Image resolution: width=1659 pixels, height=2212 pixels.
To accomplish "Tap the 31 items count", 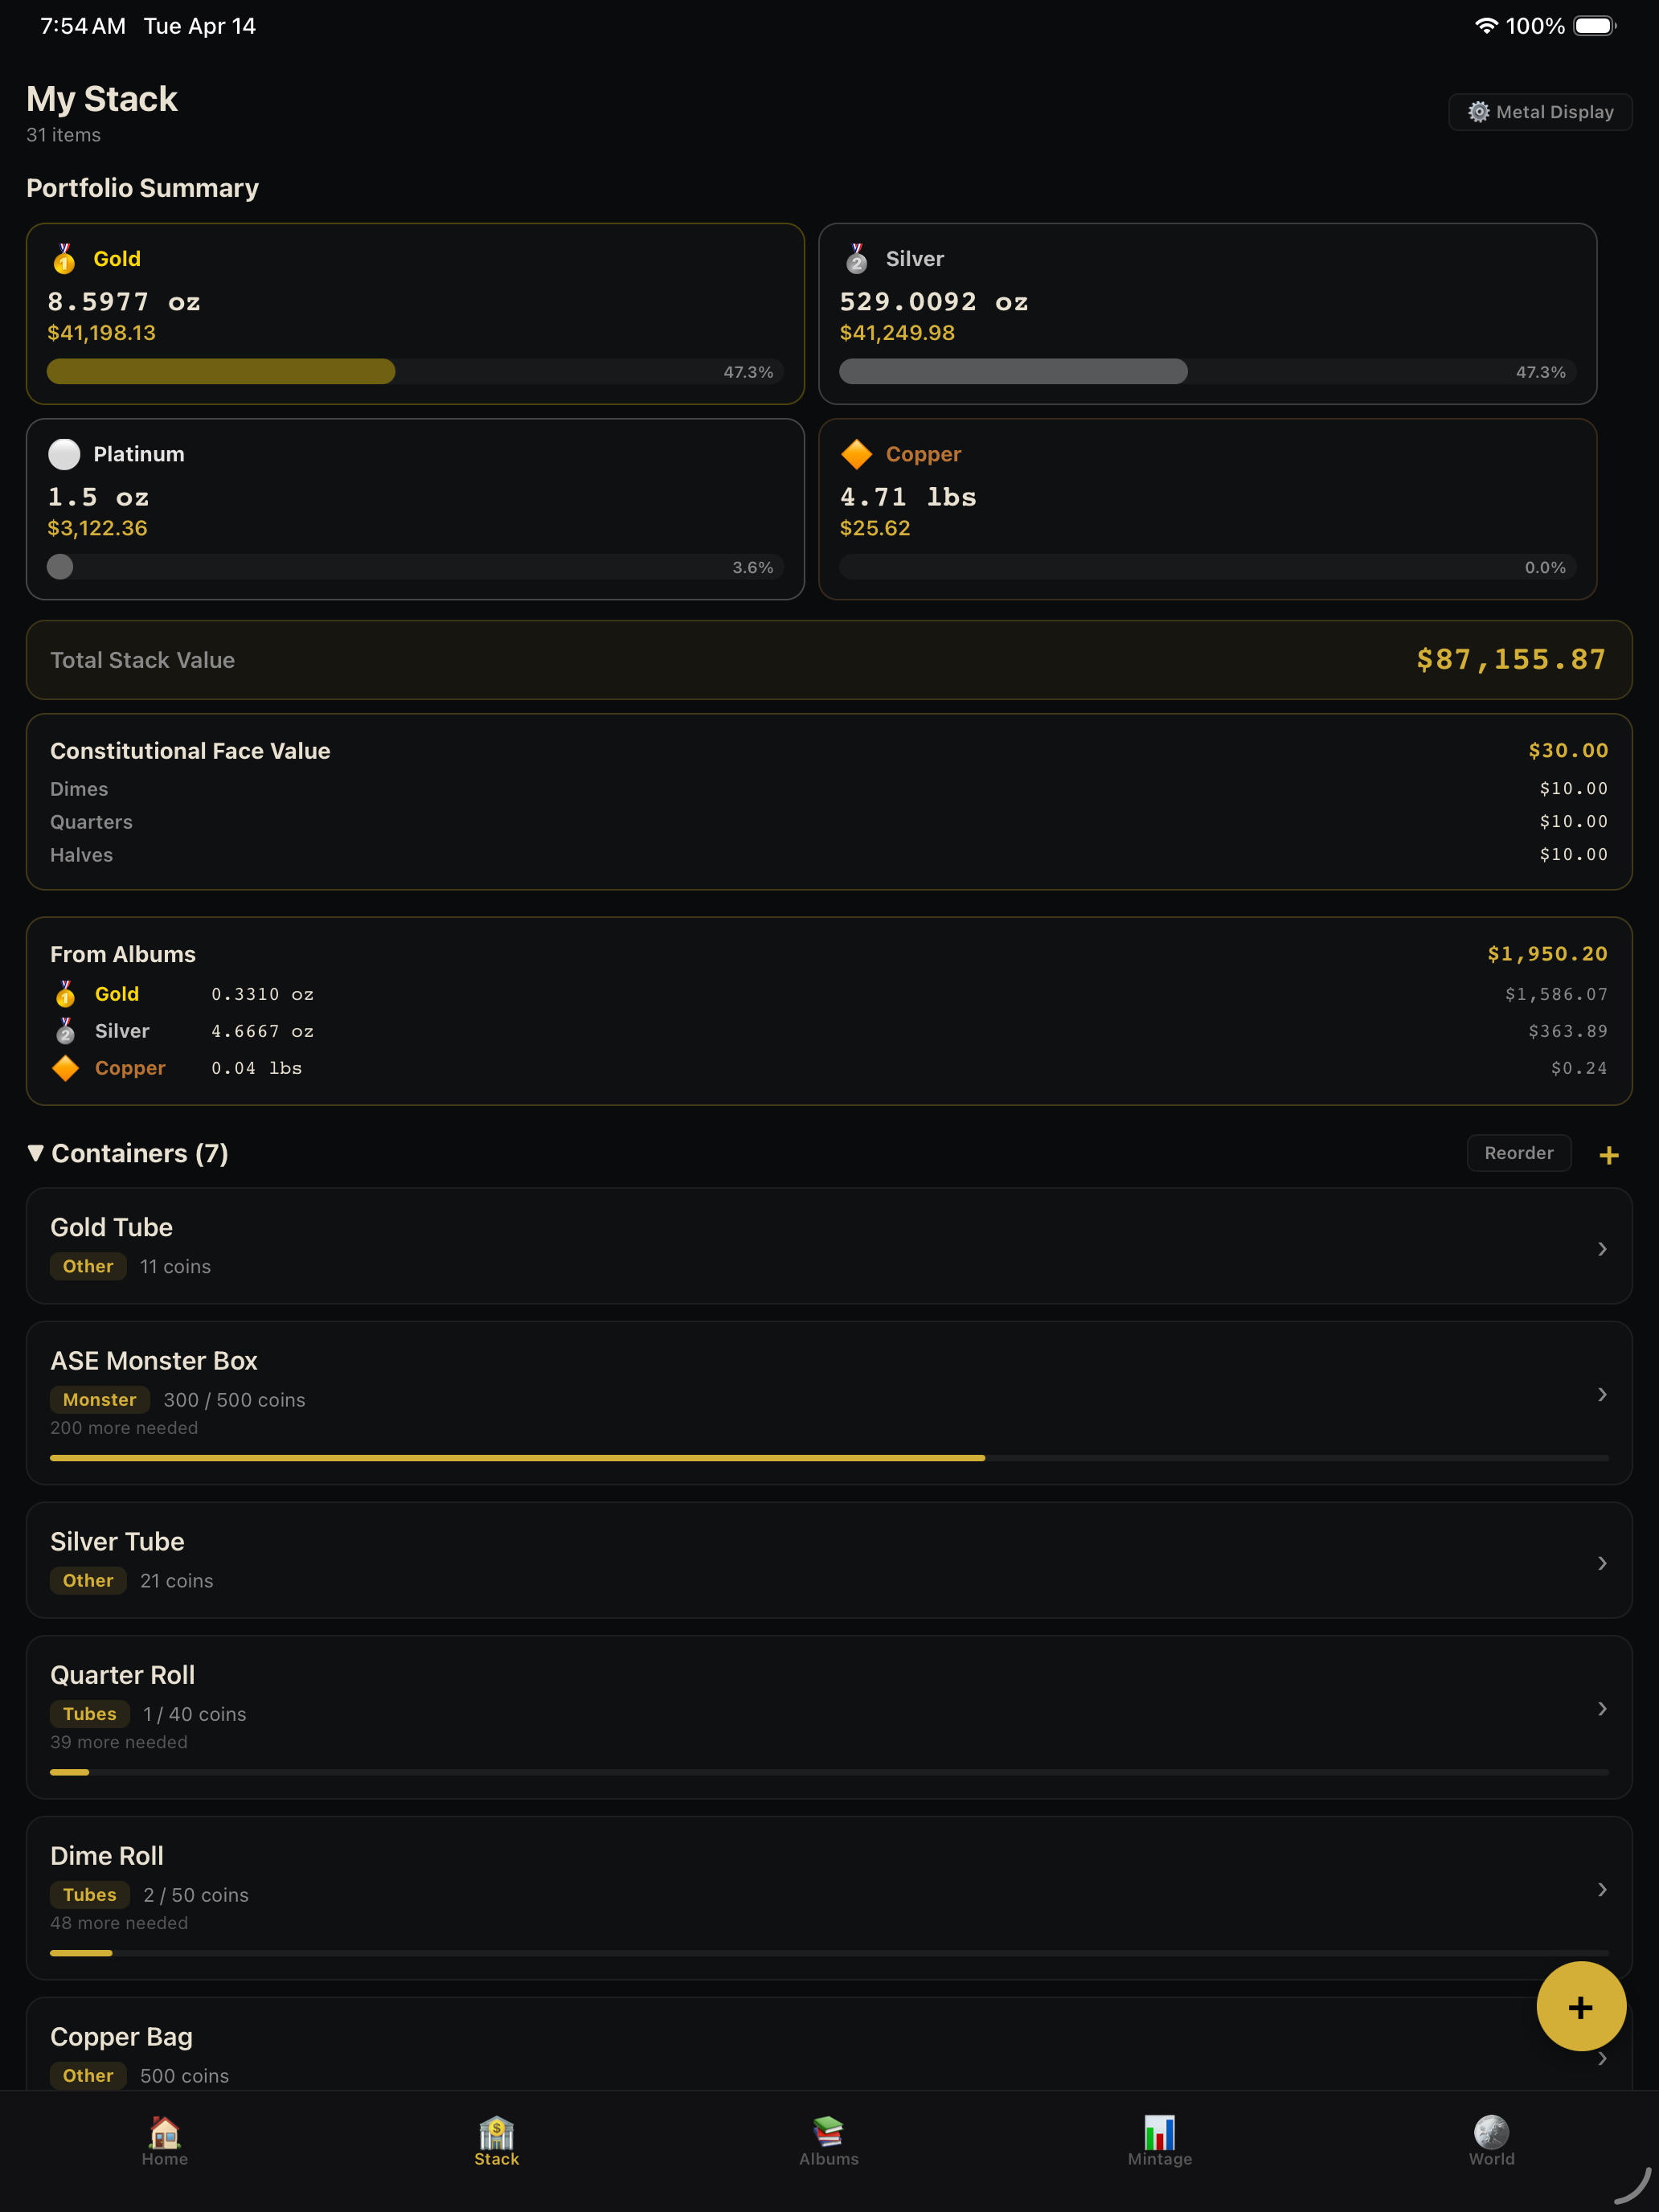I will coord(63,135).
